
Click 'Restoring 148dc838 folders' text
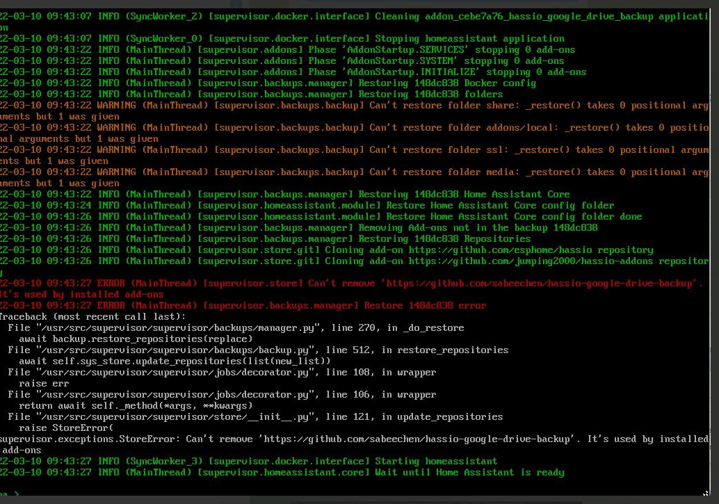tap(430, 94)
